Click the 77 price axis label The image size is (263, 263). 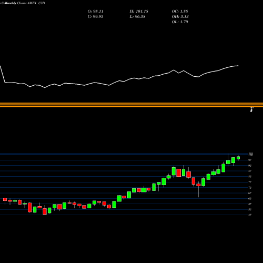pyautogui.click(x=250, y=182)
